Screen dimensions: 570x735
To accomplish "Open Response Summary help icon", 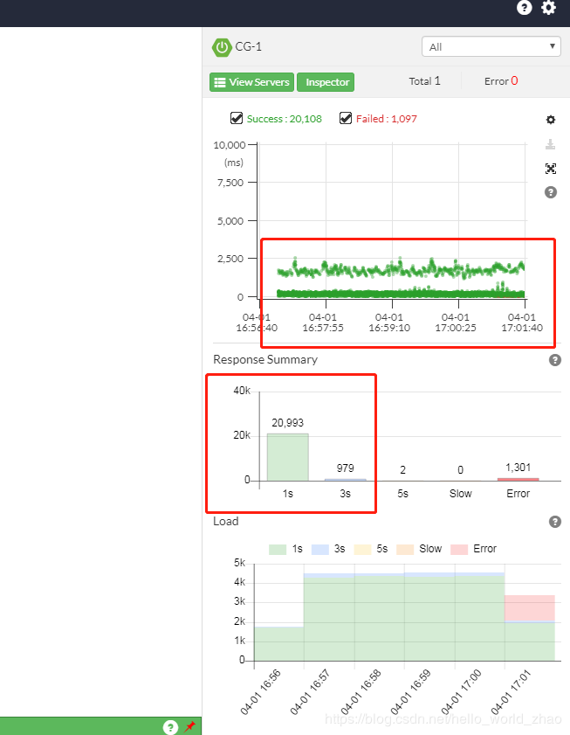I will (555, 360).
